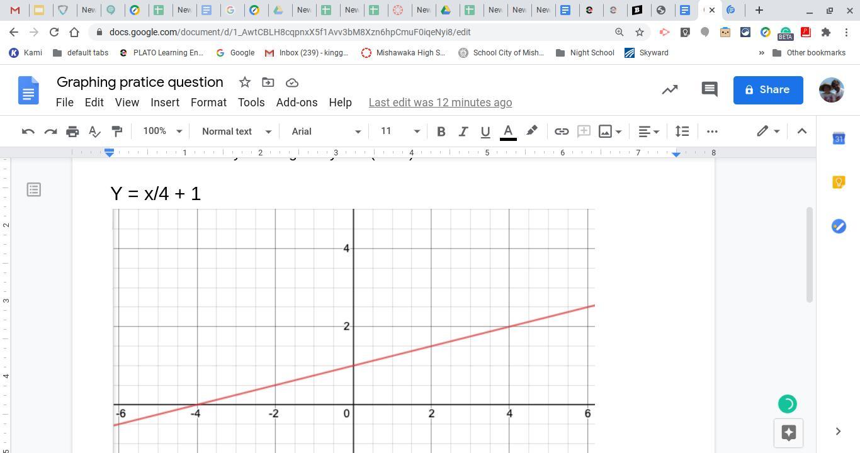
Task: Go back in the browser
Action: [14, 32]
